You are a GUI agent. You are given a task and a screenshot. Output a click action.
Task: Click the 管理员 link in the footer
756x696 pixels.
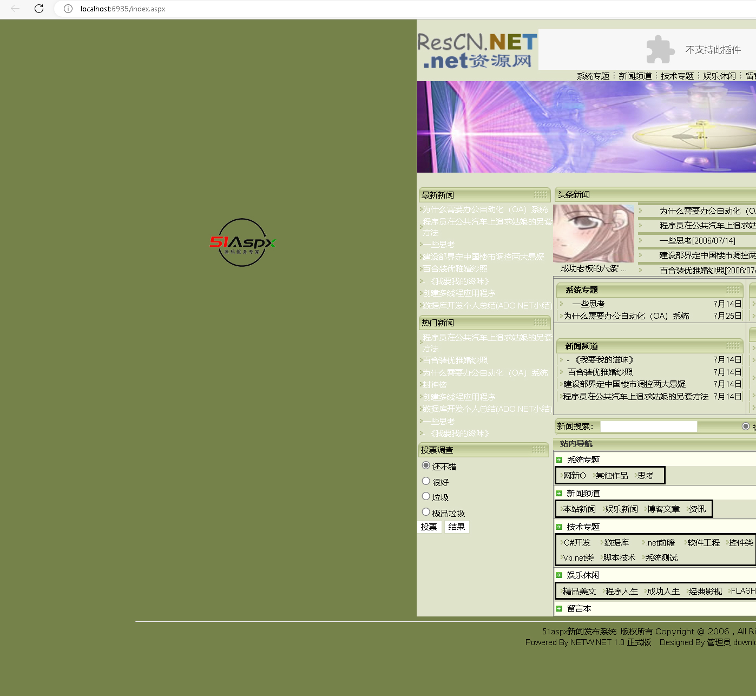[719, 642]
